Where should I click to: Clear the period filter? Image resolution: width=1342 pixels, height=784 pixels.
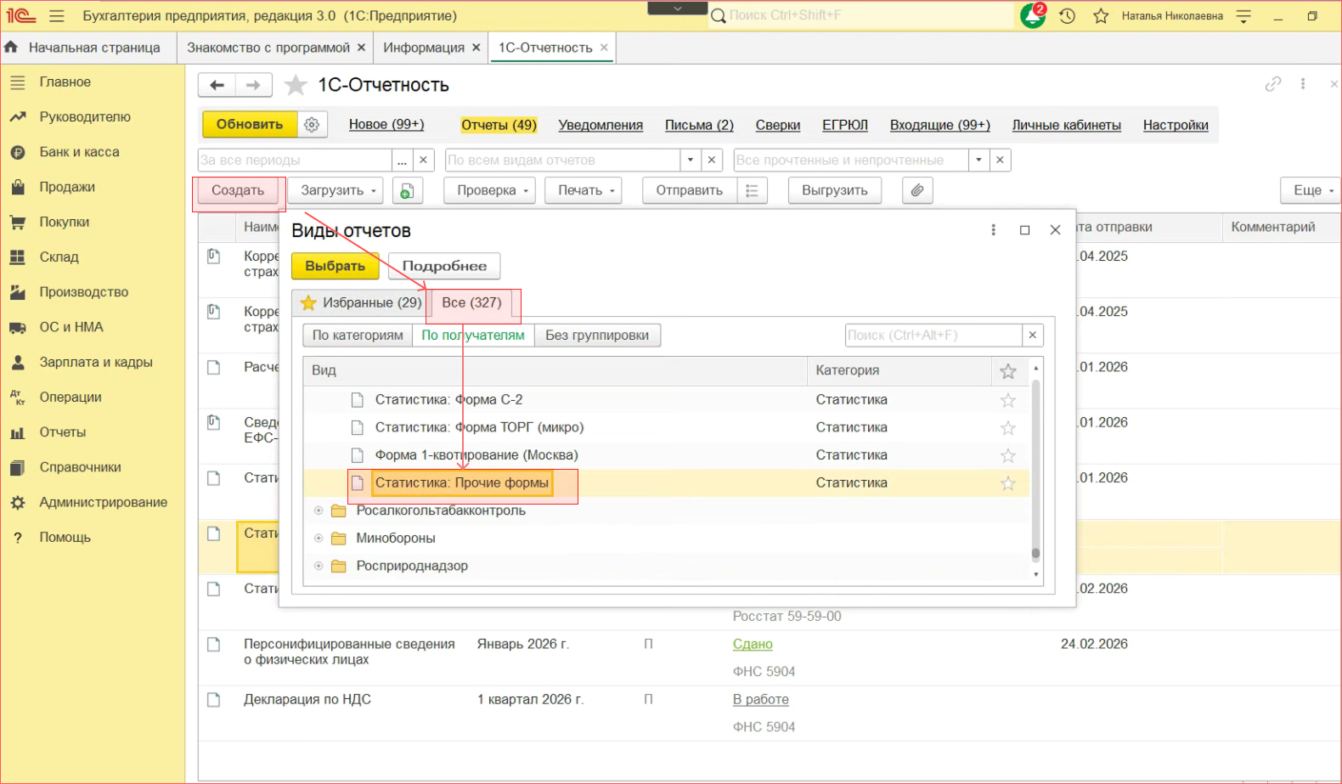click(424, 160)
